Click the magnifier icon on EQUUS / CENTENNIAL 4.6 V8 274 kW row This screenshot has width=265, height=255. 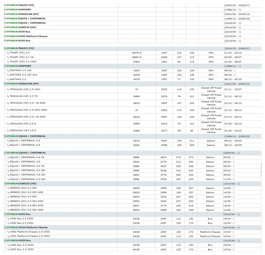pyautogui.click(x=8, y=157)
